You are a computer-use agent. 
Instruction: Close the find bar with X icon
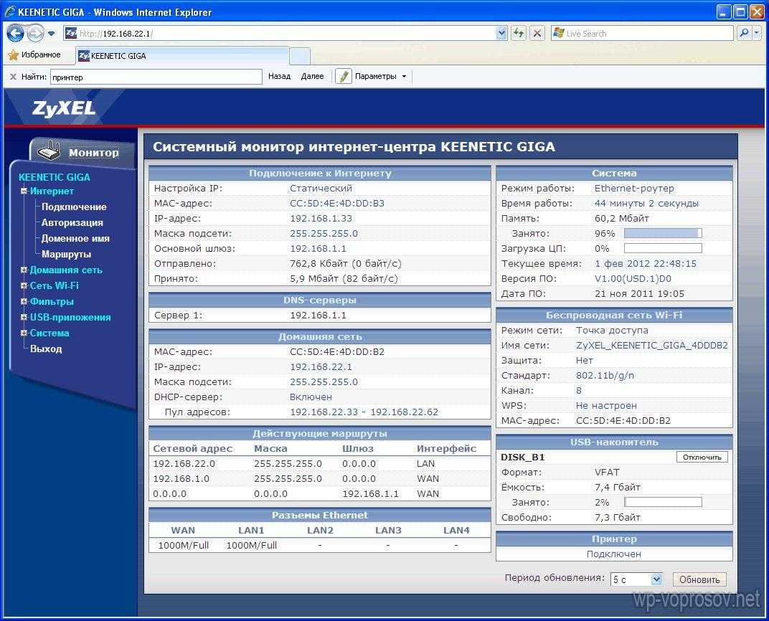(13, 77)
